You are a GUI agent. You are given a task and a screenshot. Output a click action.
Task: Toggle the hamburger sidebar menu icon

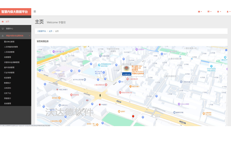tap(34, 11)
